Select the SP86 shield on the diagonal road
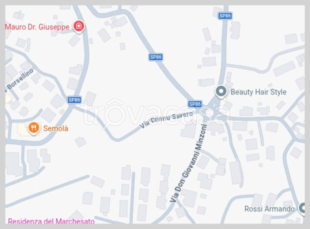The height and width of the screenshot is (229, 310). point(156,57)
